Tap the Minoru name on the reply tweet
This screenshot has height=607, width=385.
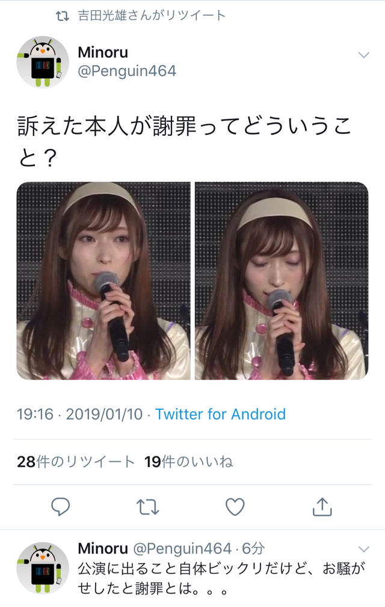coord(103,548)
